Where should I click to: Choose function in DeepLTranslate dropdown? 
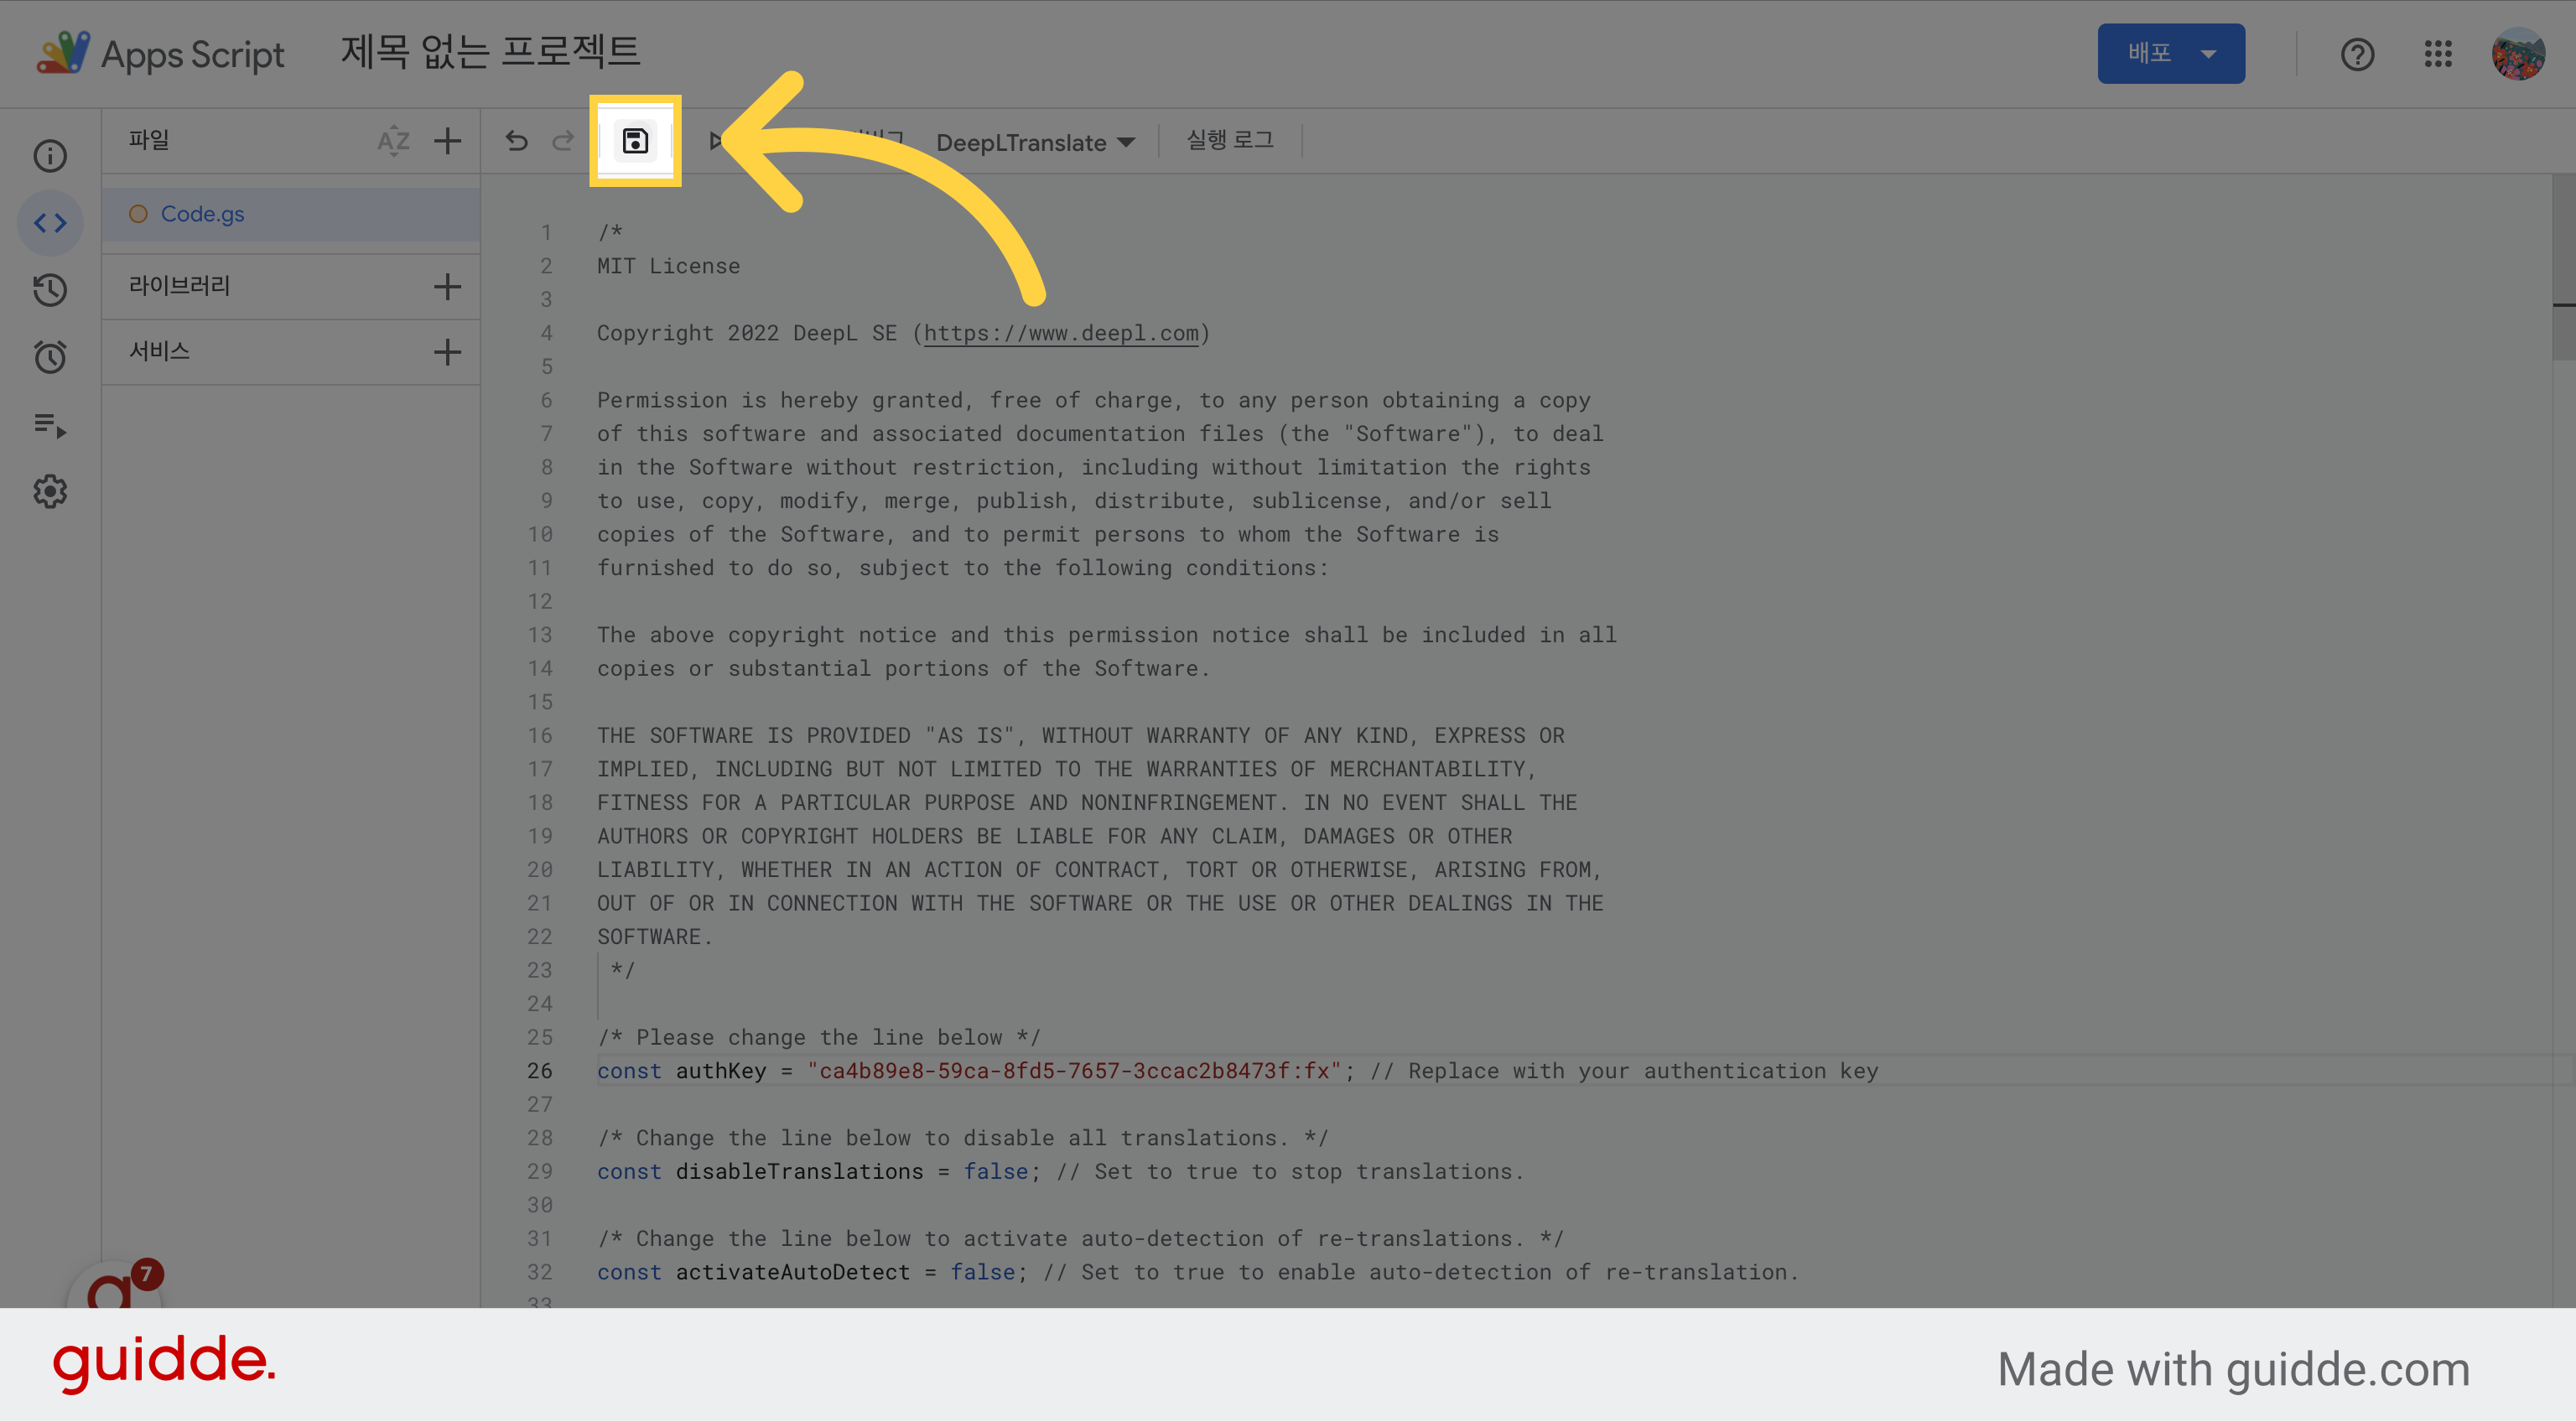pyautogui.click(x=1035, y=142)
